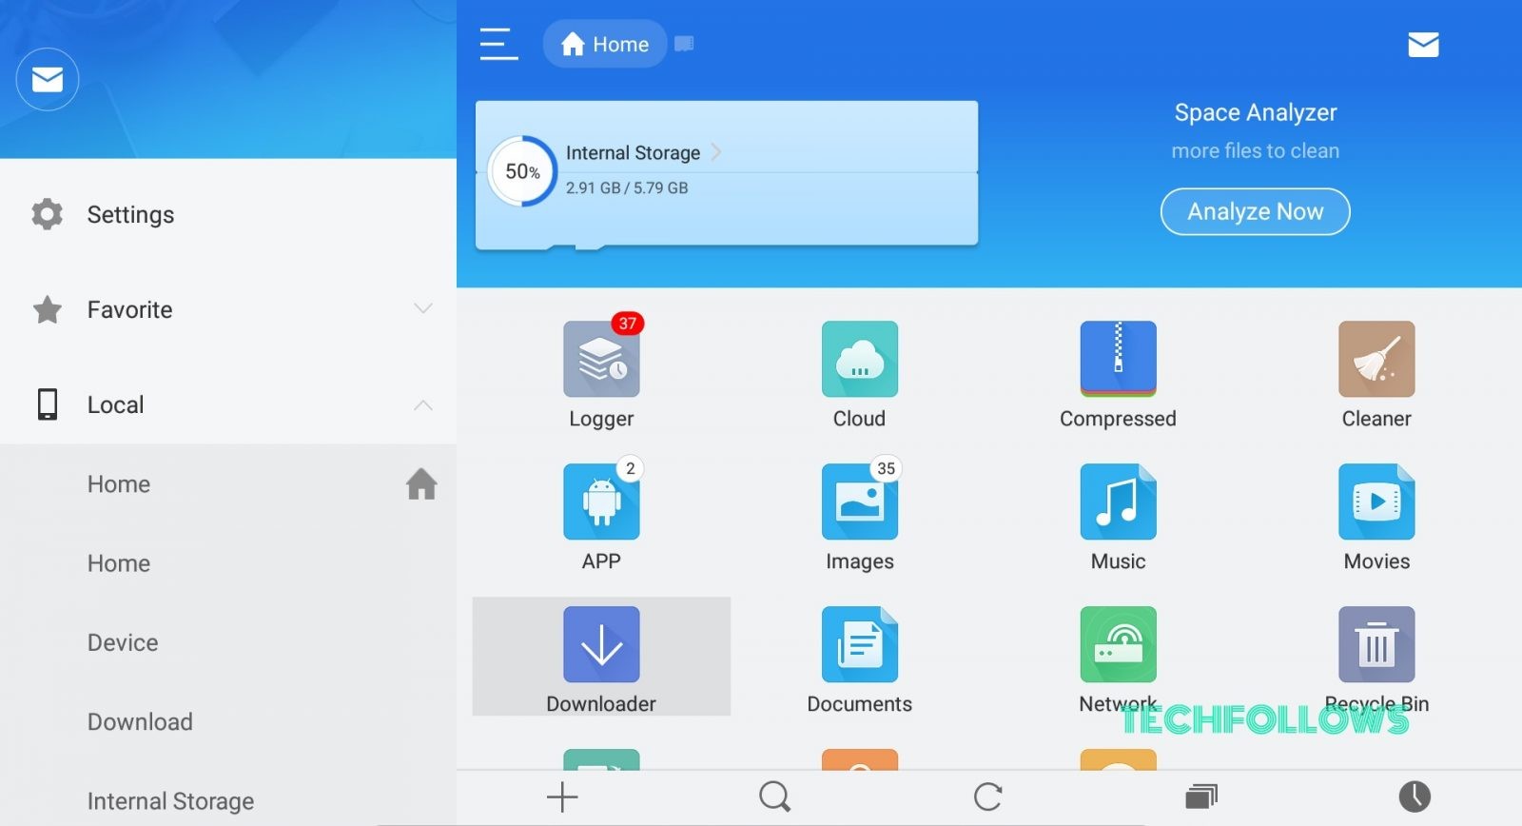Click the 2 badge on APP
Screen dimensions: 1522x826
(630, 468)
